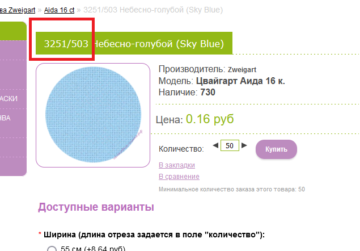
Task: Click the 0.16 руб price
Action: (210, 119)
